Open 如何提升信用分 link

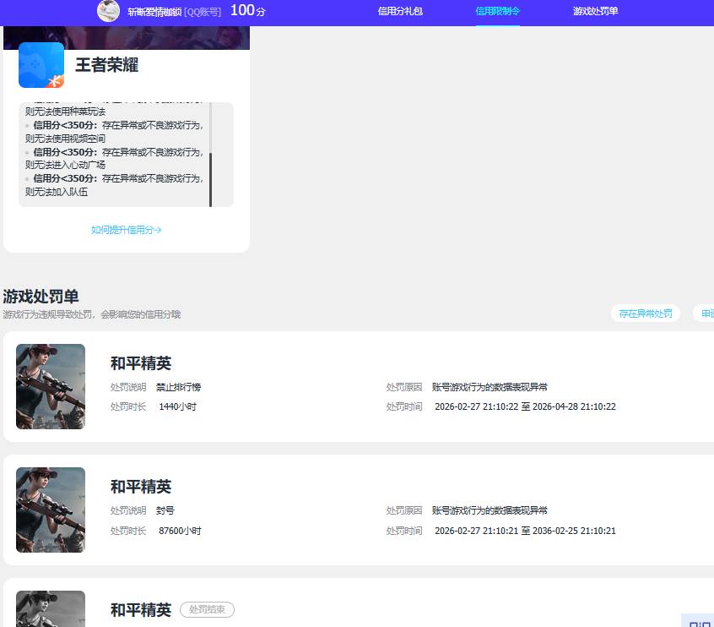pyautogui.click(x=126, y=230)
